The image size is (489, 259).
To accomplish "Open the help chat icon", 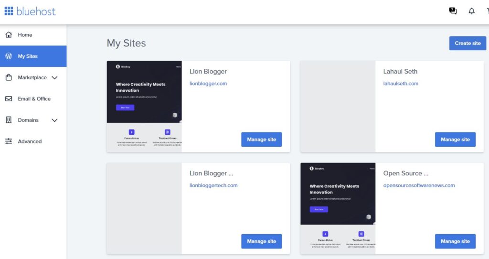I will [453, 11].
